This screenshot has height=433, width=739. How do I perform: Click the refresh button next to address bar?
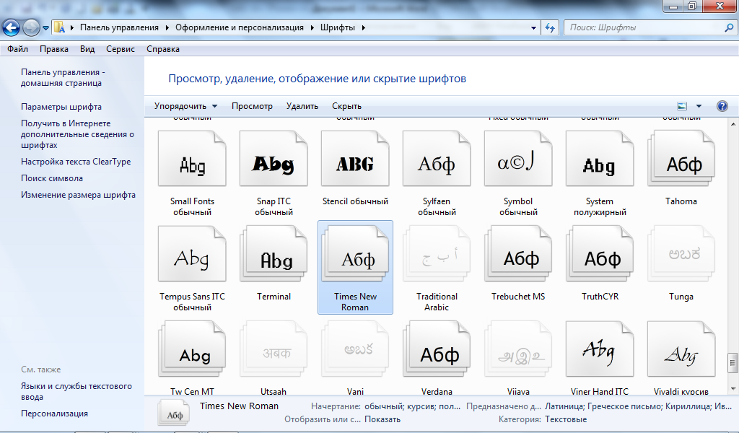[x=550, y=28]
